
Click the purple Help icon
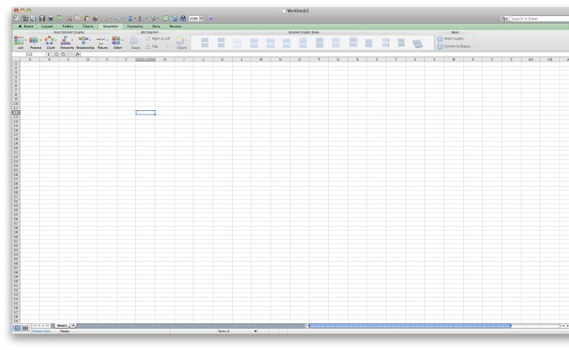[x=211, y=18]
